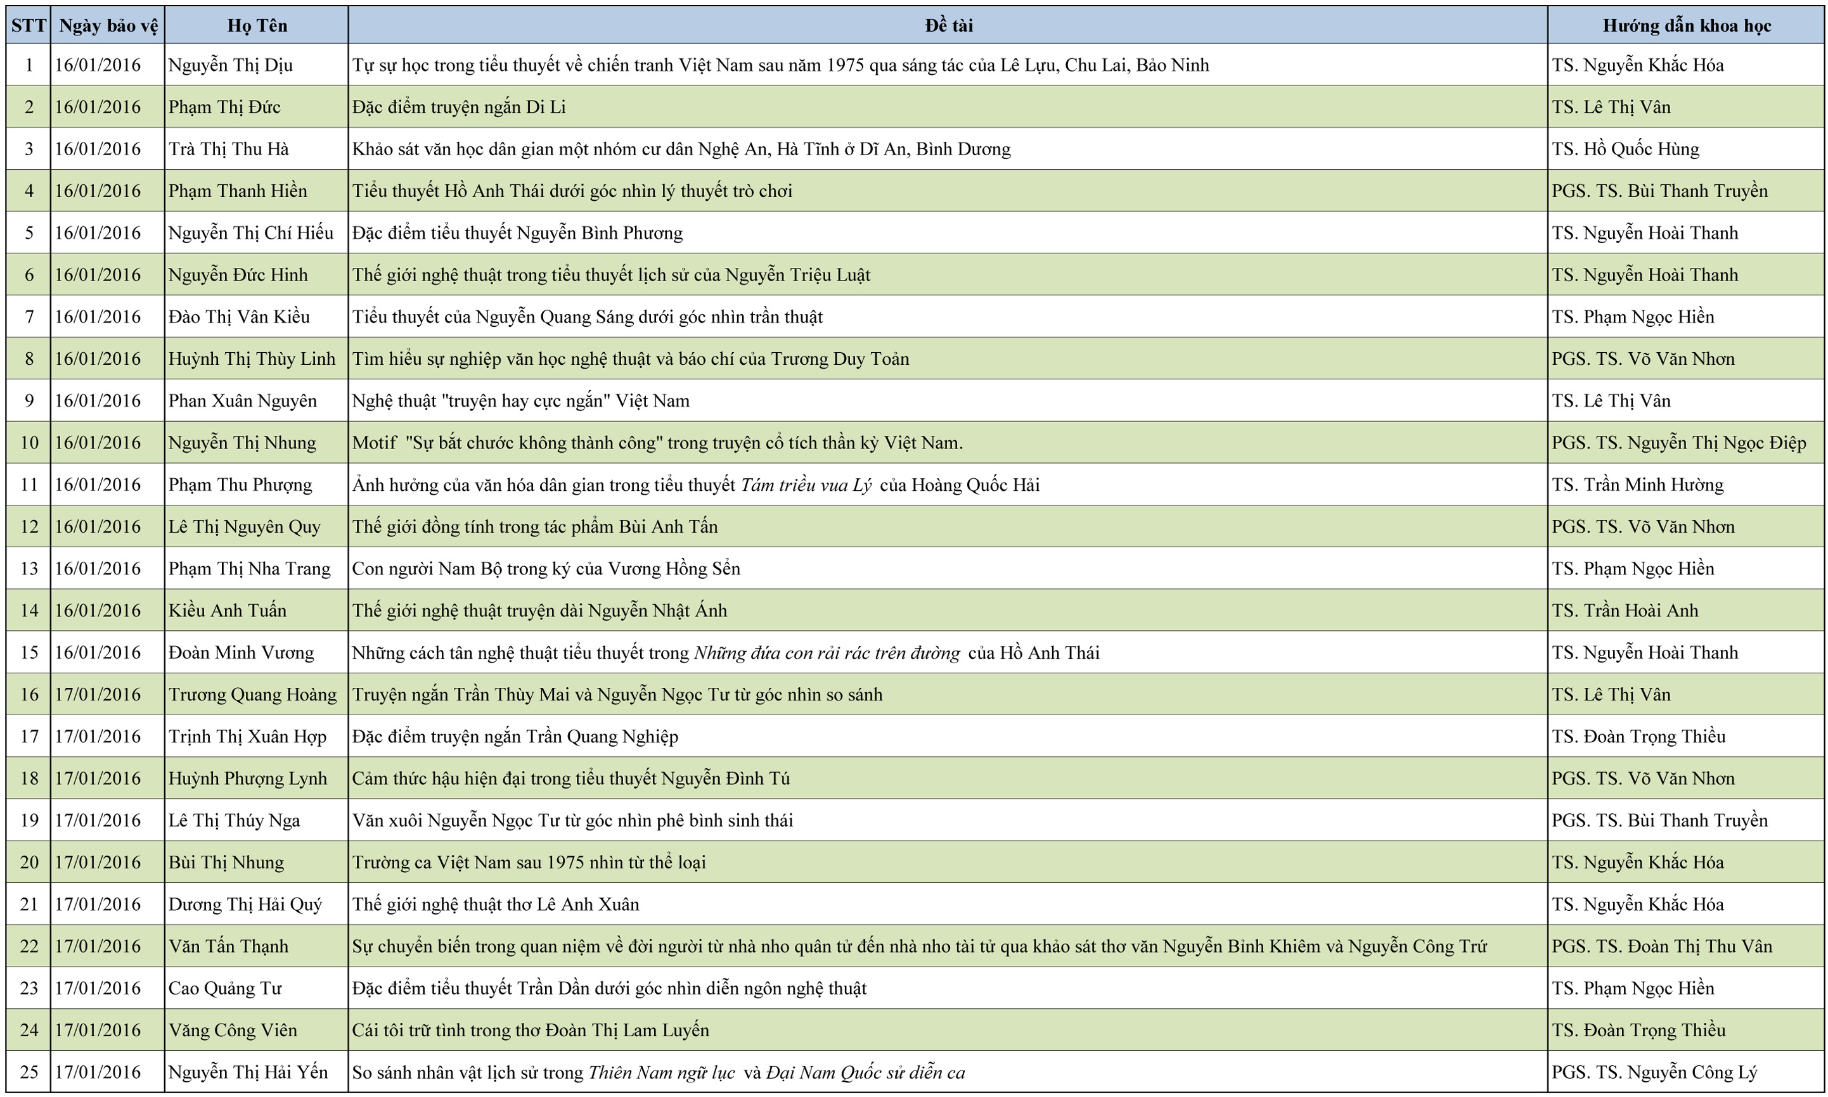Select the cell Nguyễn Đức Hinh
Image resolution: width=1828 pixels, height=1097 pixels.
[238, 275]
